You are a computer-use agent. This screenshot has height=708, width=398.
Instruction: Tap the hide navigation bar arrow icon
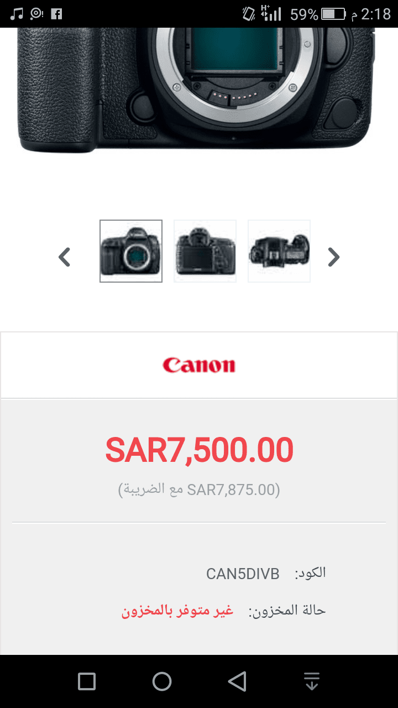(312, 681)
